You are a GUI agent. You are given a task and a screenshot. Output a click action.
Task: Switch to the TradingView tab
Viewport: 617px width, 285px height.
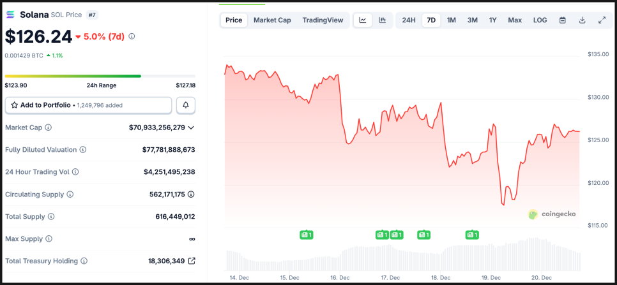click(x=323, y=20)
